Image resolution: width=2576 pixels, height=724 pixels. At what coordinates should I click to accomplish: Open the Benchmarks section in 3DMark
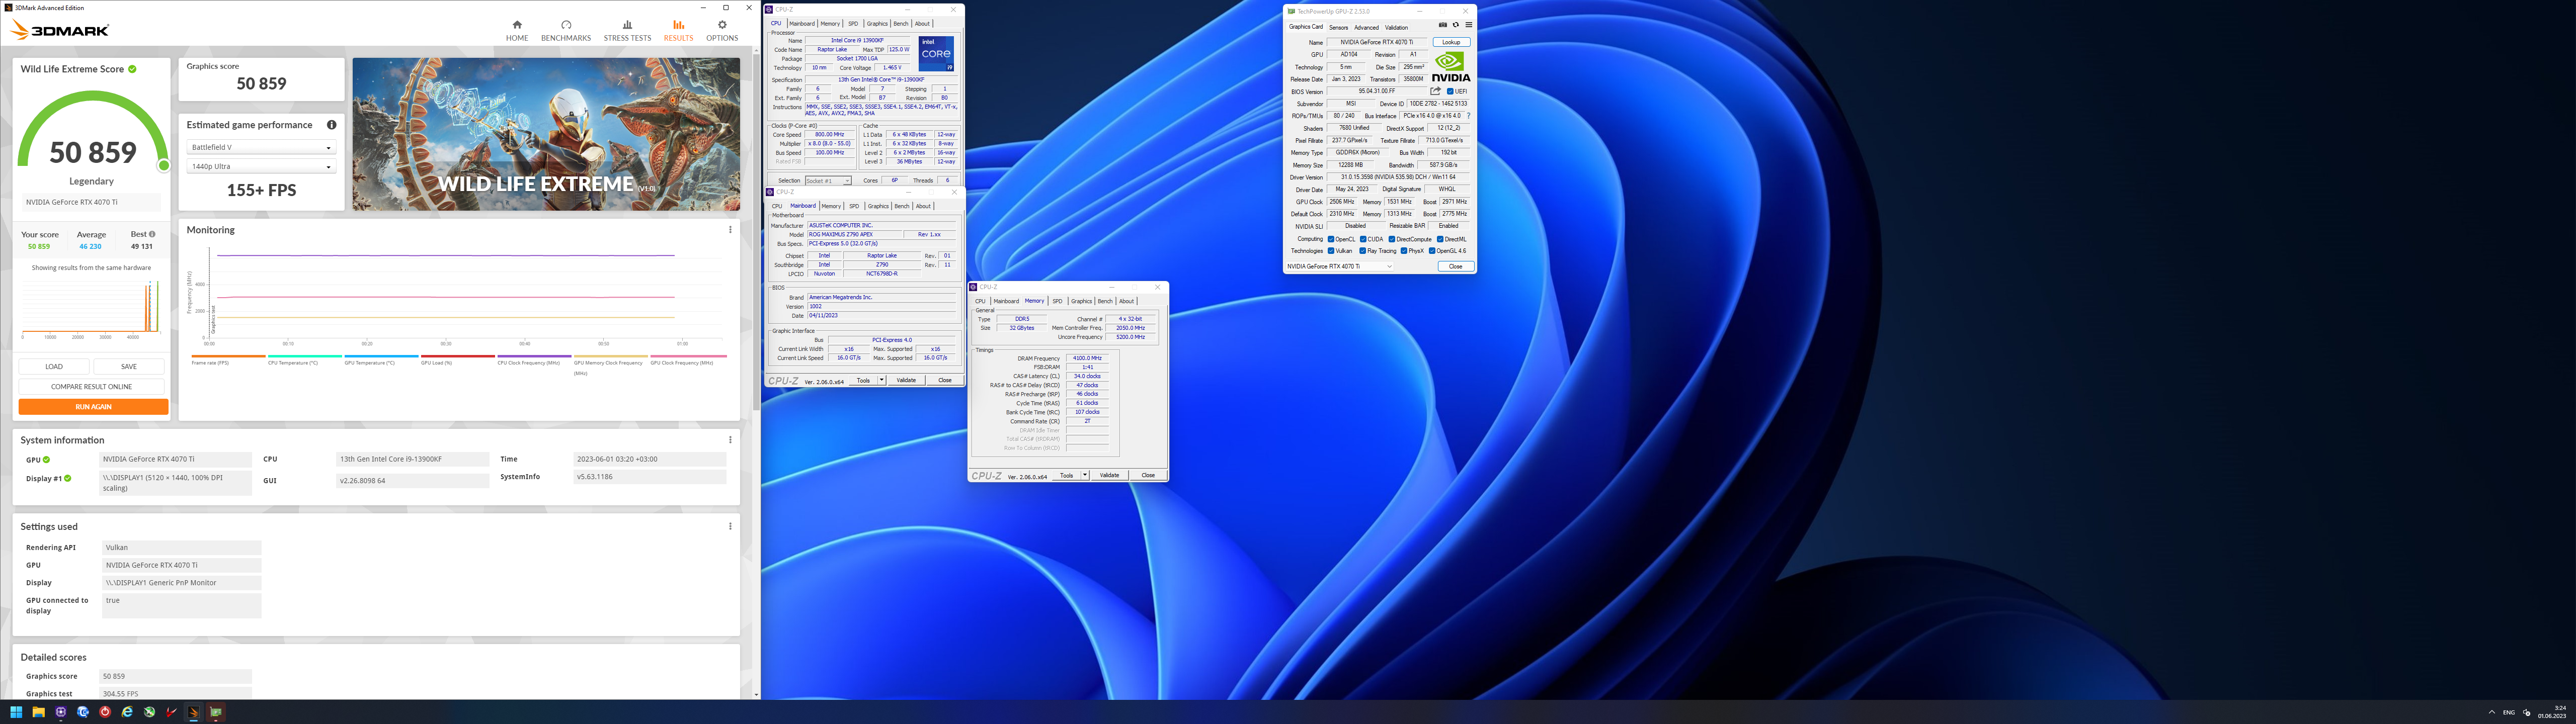(x=566, y=30)
